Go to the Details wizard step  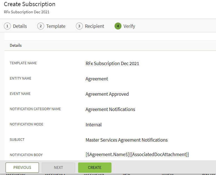(20, 26)
